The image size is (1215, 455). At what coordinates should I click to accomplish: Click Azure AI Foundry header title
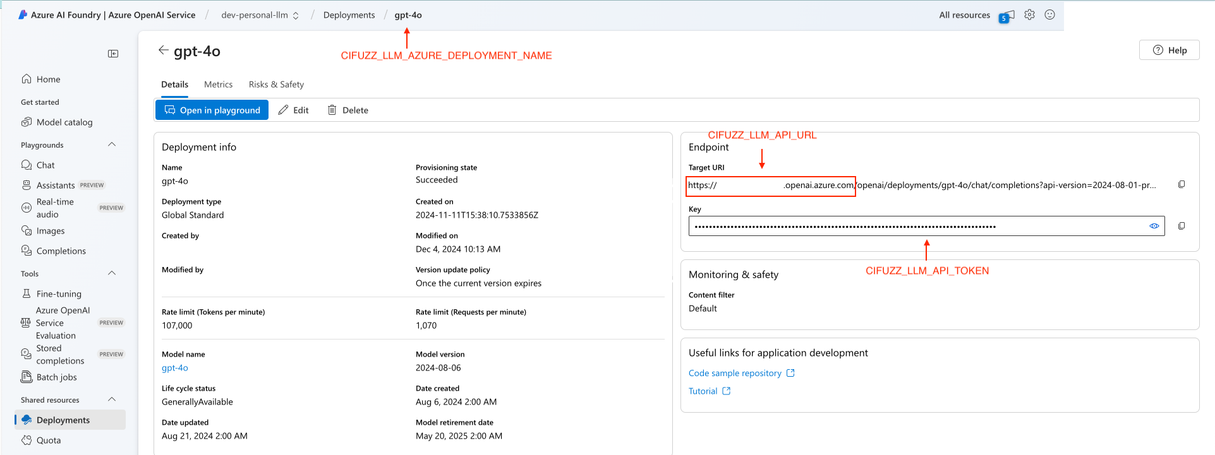[113, 15]
